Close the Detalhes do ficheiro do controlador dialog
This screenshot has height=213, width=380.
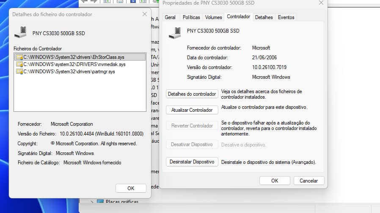(x=144, y=14)
